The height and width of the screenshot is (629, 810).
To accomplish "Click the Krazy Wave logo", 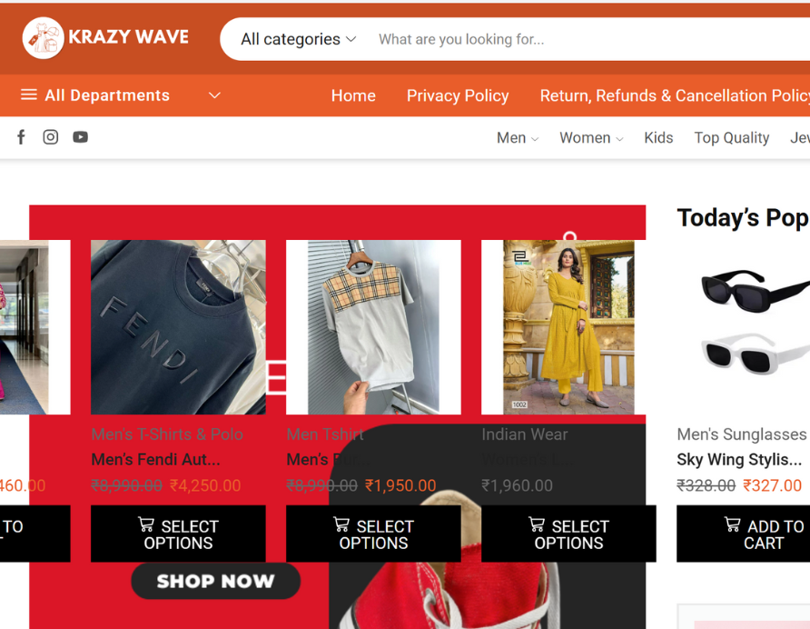I will 105,38.
